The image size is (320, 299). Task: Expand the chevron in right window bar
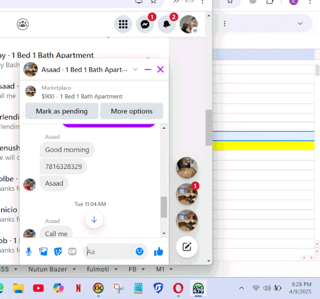(x=300, y=24)
